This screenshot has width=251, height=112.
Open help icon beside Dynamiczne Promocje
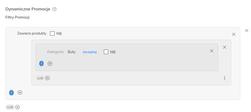coord(55,9)
